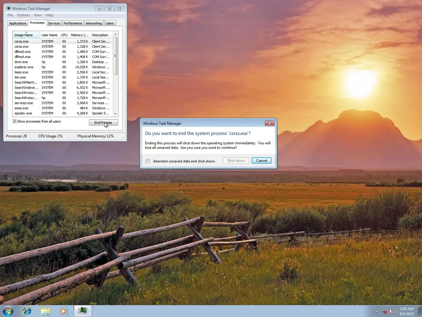Select the Processes tab
This screenshot has height=317, width=422.
(37, 23)
